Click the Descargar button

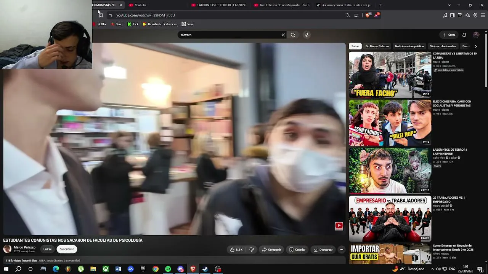coord(323,250)
